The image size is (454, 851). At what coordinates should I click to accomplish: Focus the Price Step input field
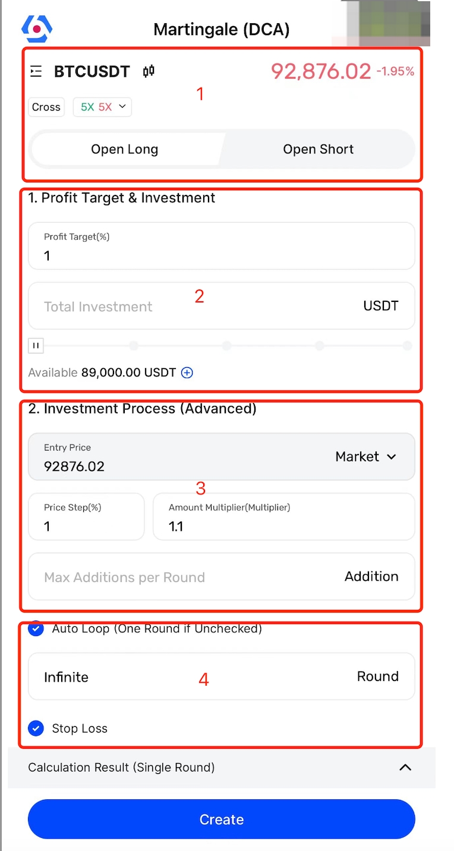click(x=86, y=525)
